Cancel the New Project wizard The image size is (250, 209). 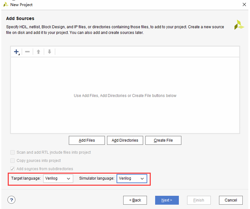[231, 200]
